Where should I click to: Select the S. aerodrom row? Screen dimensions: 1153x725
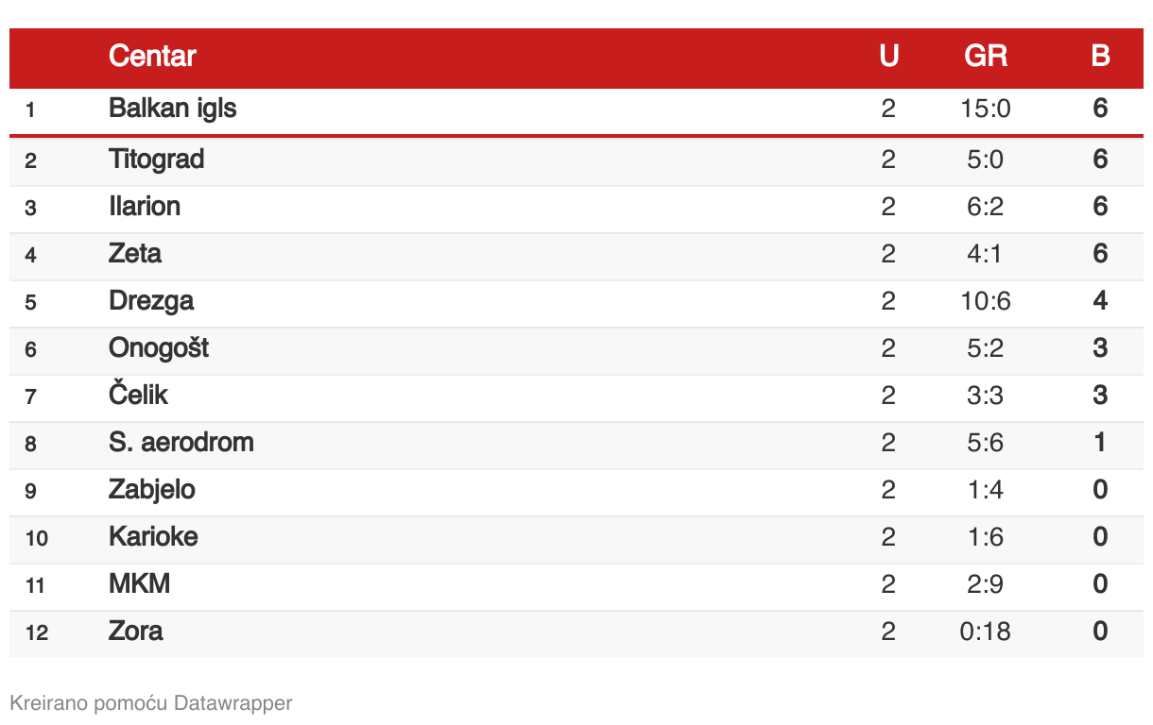(576, 444)
